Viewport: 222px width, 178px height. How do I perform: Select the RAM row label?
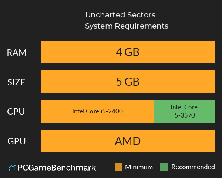point(17,53)
